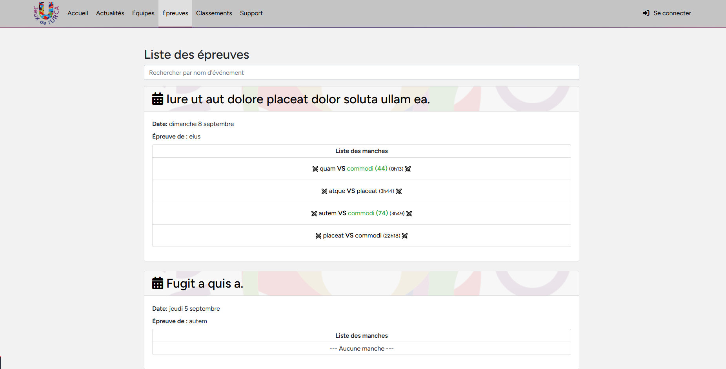Click crossed swords icon left of atque
Viewport: 726px width, 369px height.
(x=324, y=191)
